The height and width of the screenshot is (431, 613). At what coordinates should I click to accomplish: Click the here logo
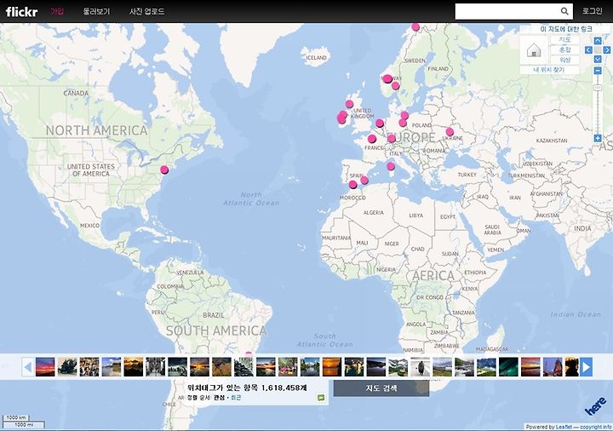pos(595,406)
